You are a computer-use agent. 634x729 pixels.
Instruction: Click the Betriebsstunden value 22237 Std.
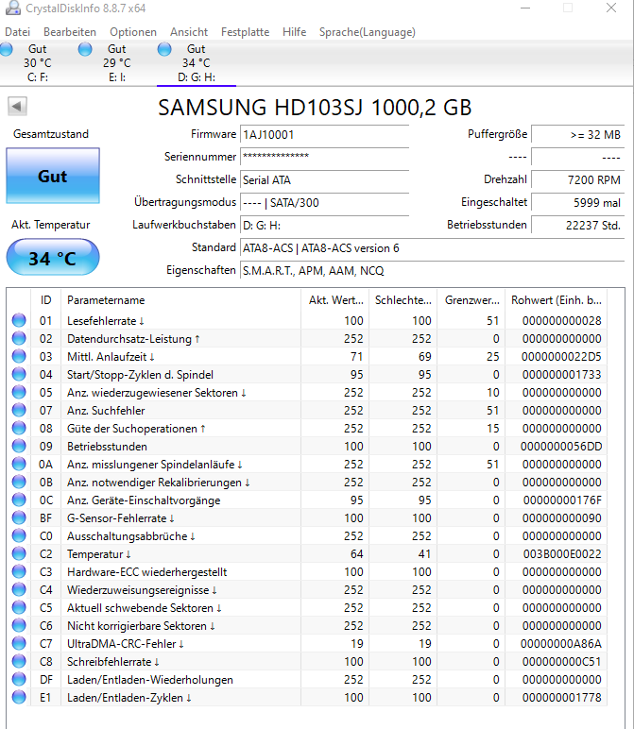(x=577, y=226)
